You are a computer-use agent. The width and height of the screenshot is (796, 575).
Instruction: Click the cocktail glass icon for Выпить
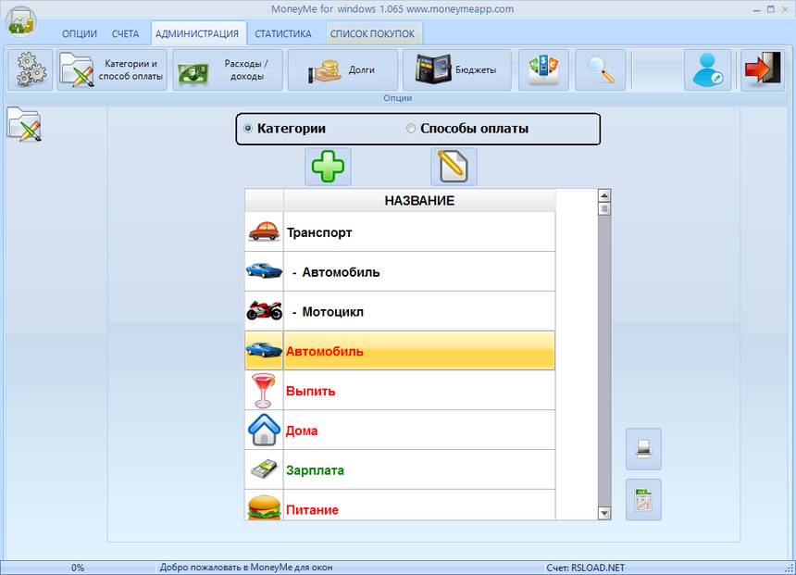pos(264,390)
